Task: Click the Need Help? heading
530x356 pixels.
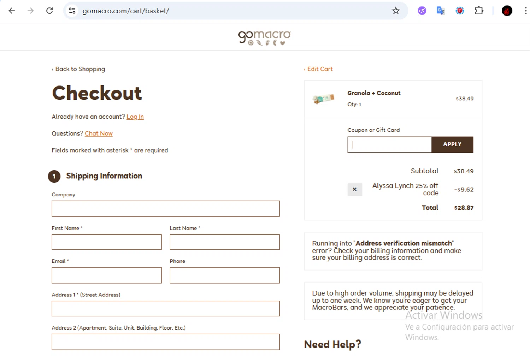Action: click(332, 344)
